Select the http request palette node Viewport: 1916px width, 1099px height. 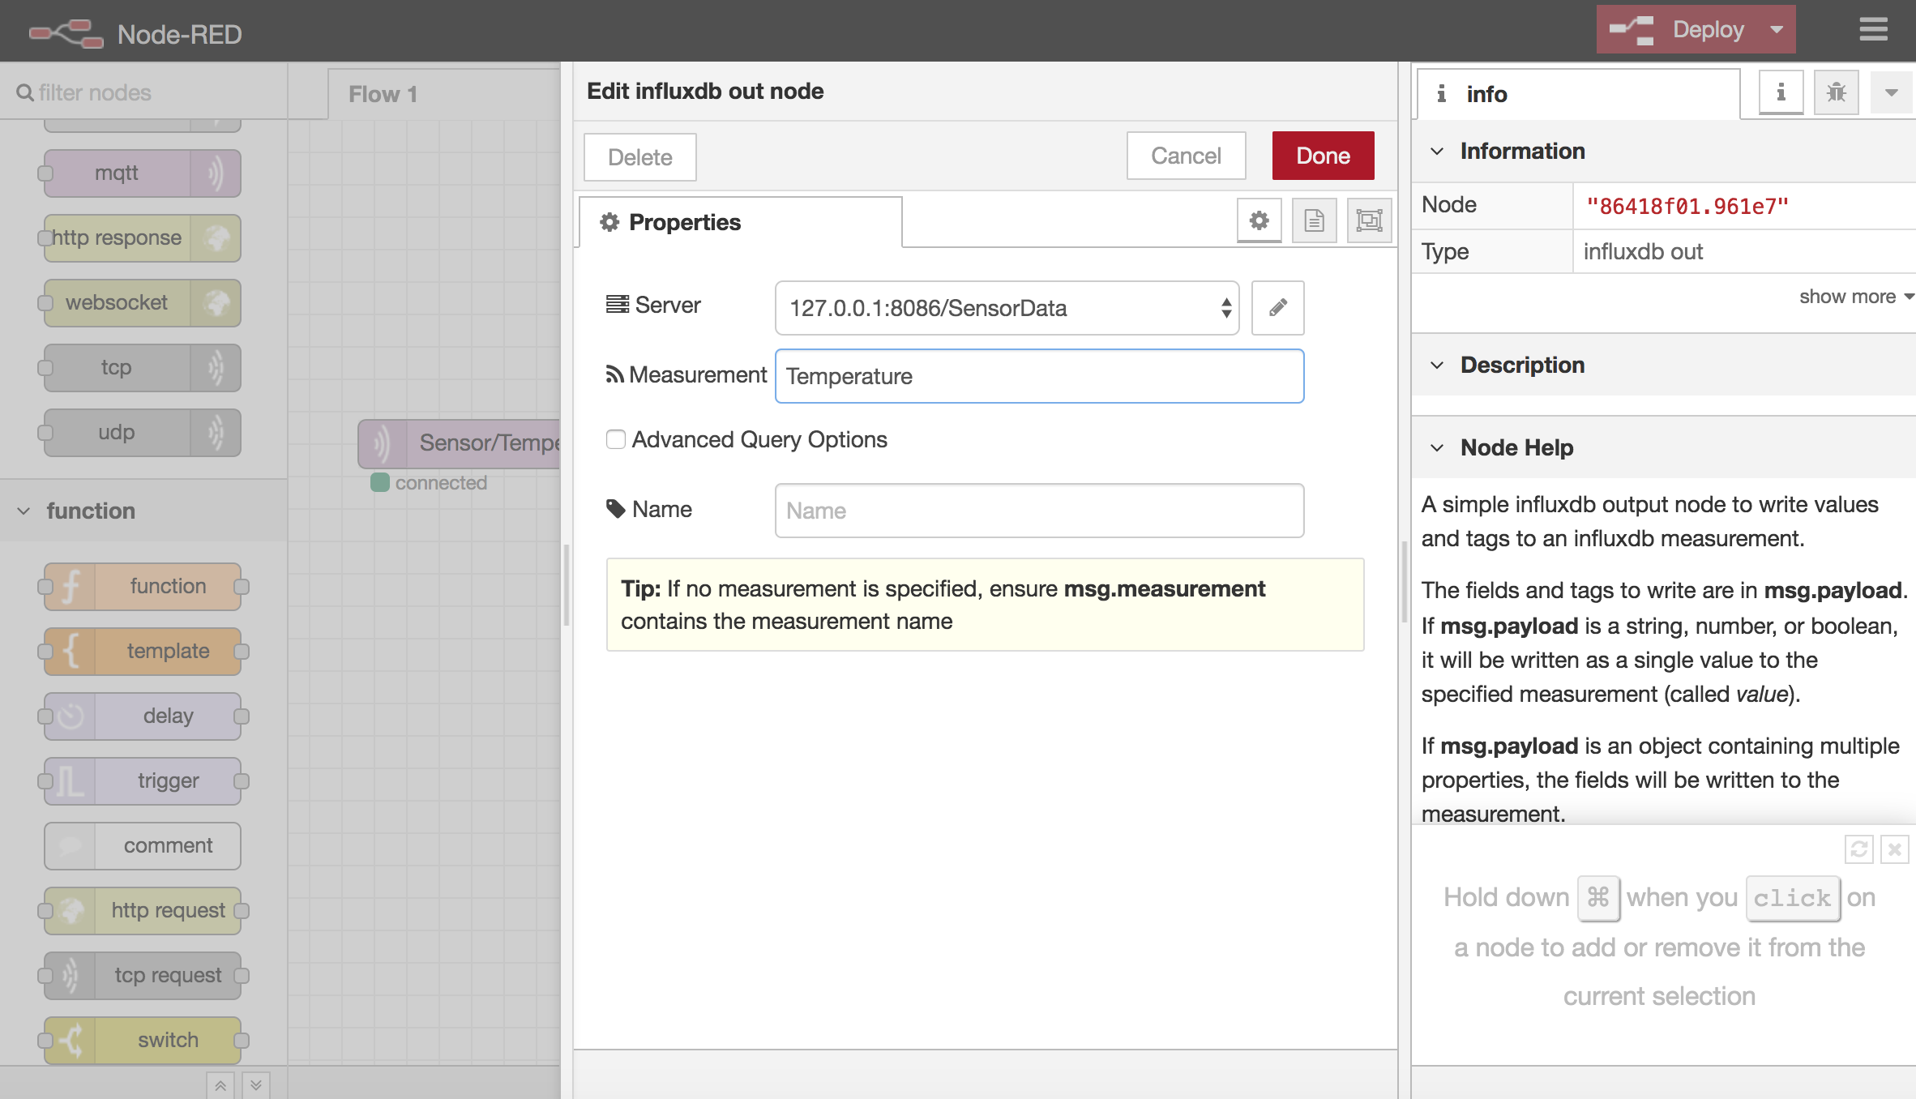143,911
